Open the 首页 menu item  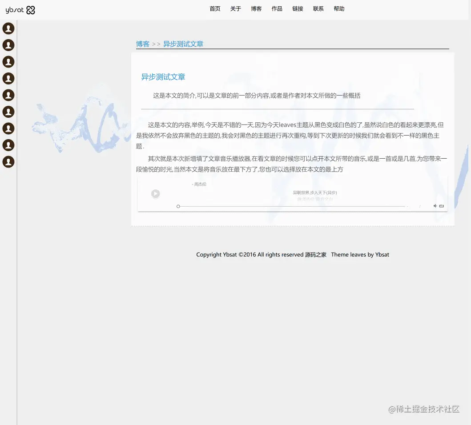coord(215,8)
